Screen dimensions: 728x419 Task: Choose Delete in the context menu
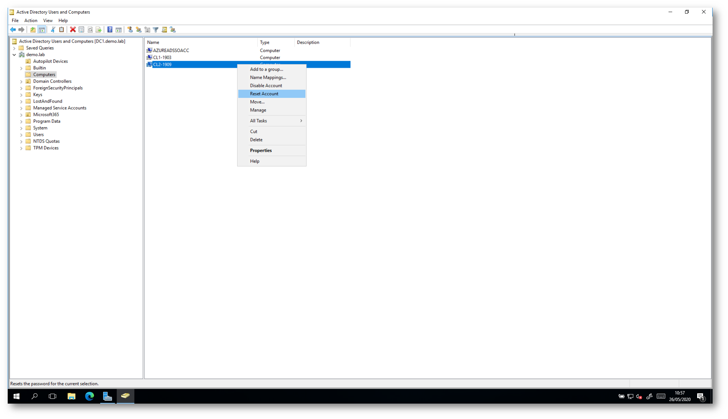272,140
